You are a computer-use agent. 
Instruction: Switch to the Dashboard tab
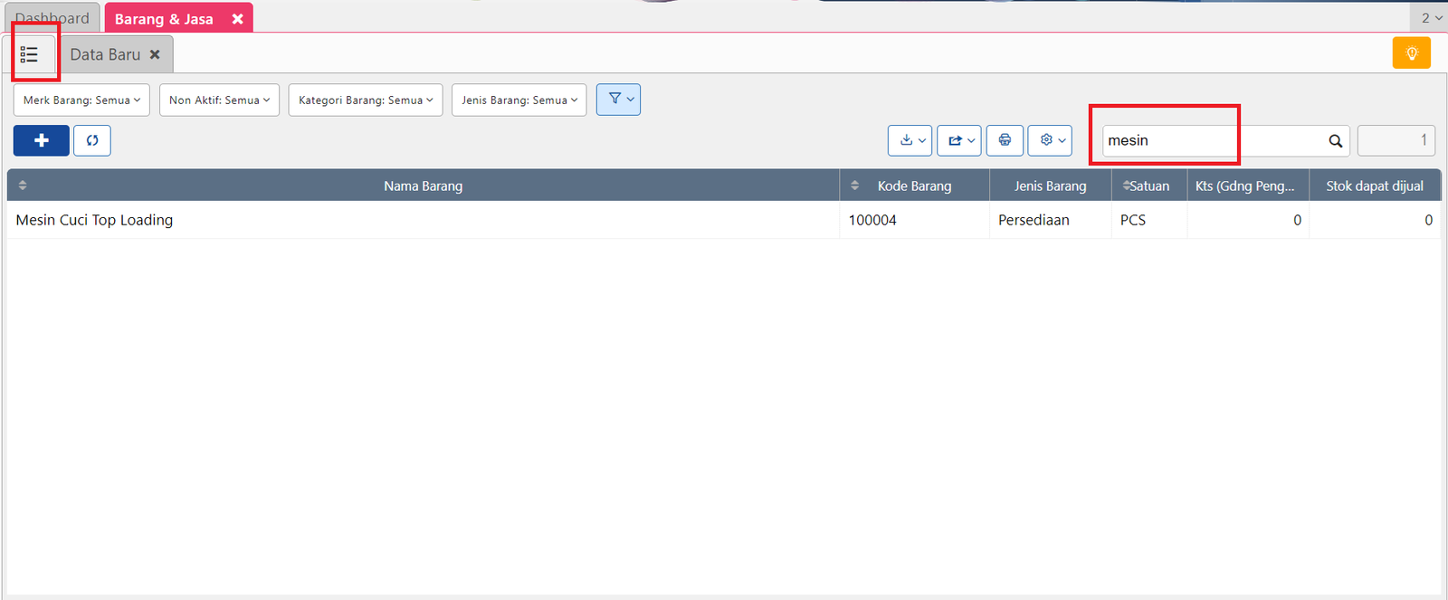(52, 19)
